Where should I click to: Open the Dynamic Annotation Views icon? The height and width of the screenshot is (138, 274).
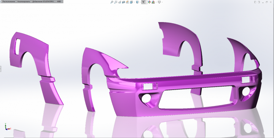127,2
